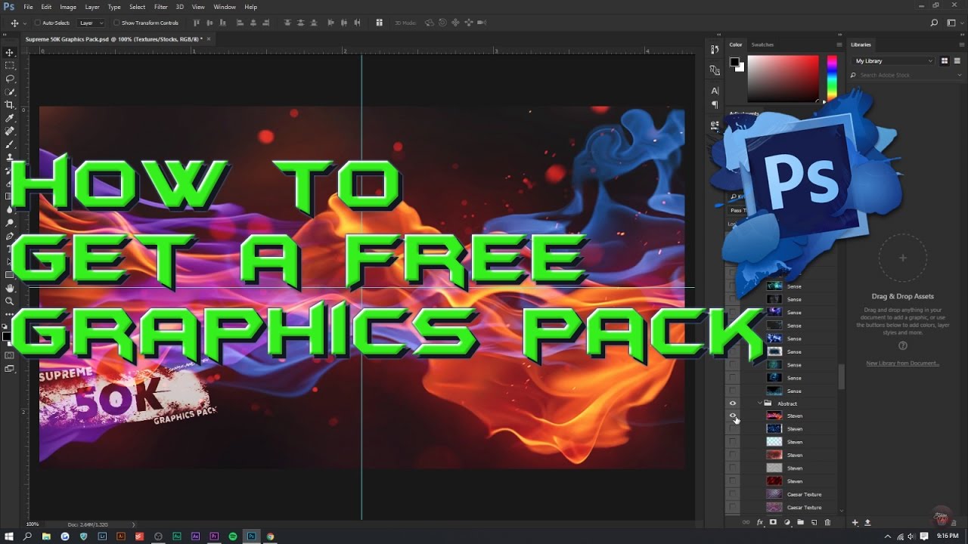The height and width of the screenshot is (544, 968).
Task: Open the Filter menu
Action: [160, 7]
